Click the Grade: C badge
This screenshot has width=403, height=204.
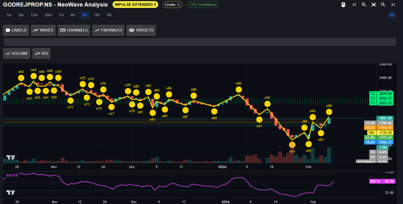point(173,5)
